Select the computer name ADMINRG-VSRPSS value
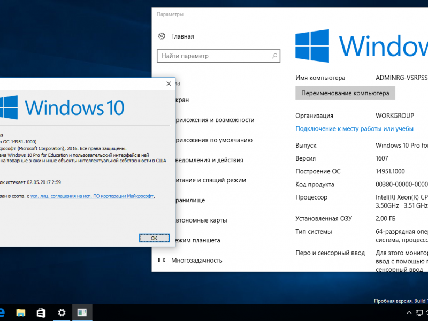The width and height of the screenshot is (428, 321). tap(402, 78)
